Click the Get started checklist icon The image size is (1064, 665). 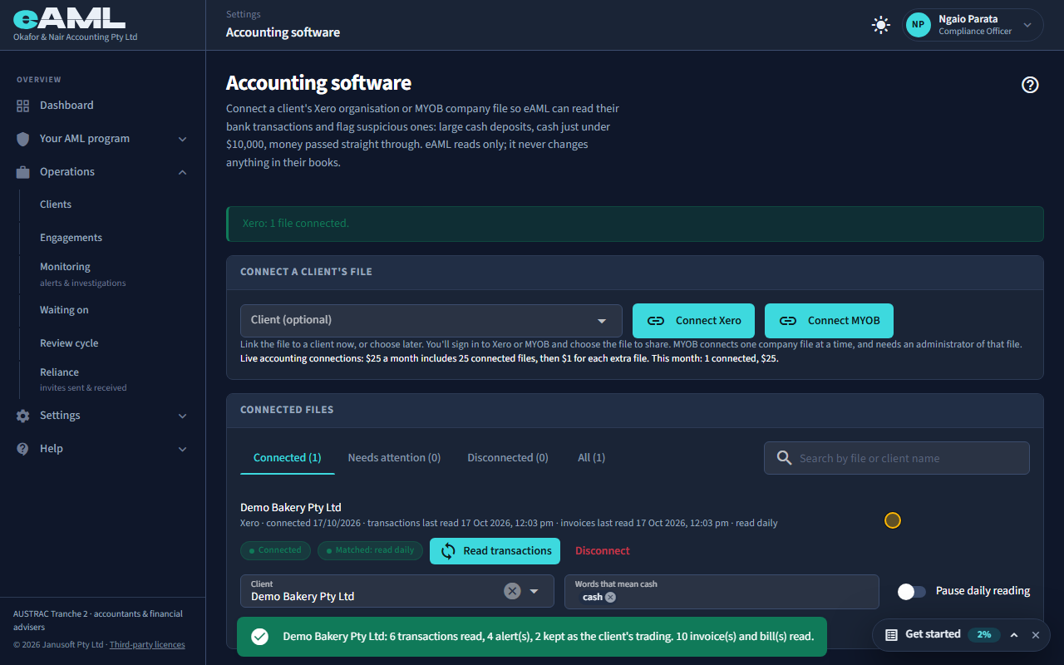pyautogui.click(x=891, y=634)
